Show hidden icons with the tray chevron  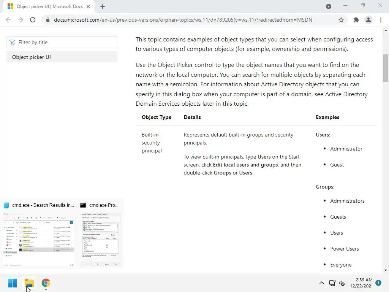pos(321,283)
